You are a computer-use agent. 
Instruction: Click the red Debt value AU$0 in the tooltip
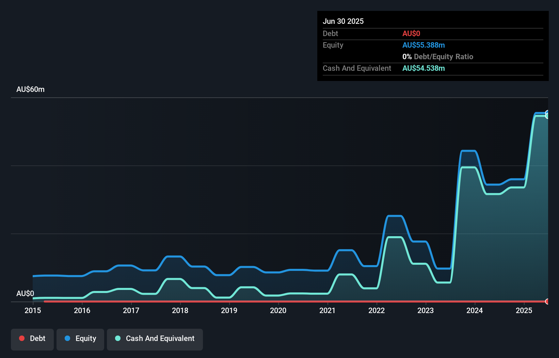411,33
